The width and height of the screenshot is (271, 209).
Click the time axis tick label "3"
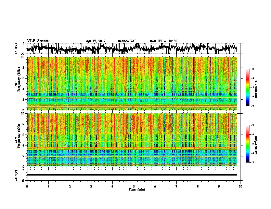coord(91,186)
